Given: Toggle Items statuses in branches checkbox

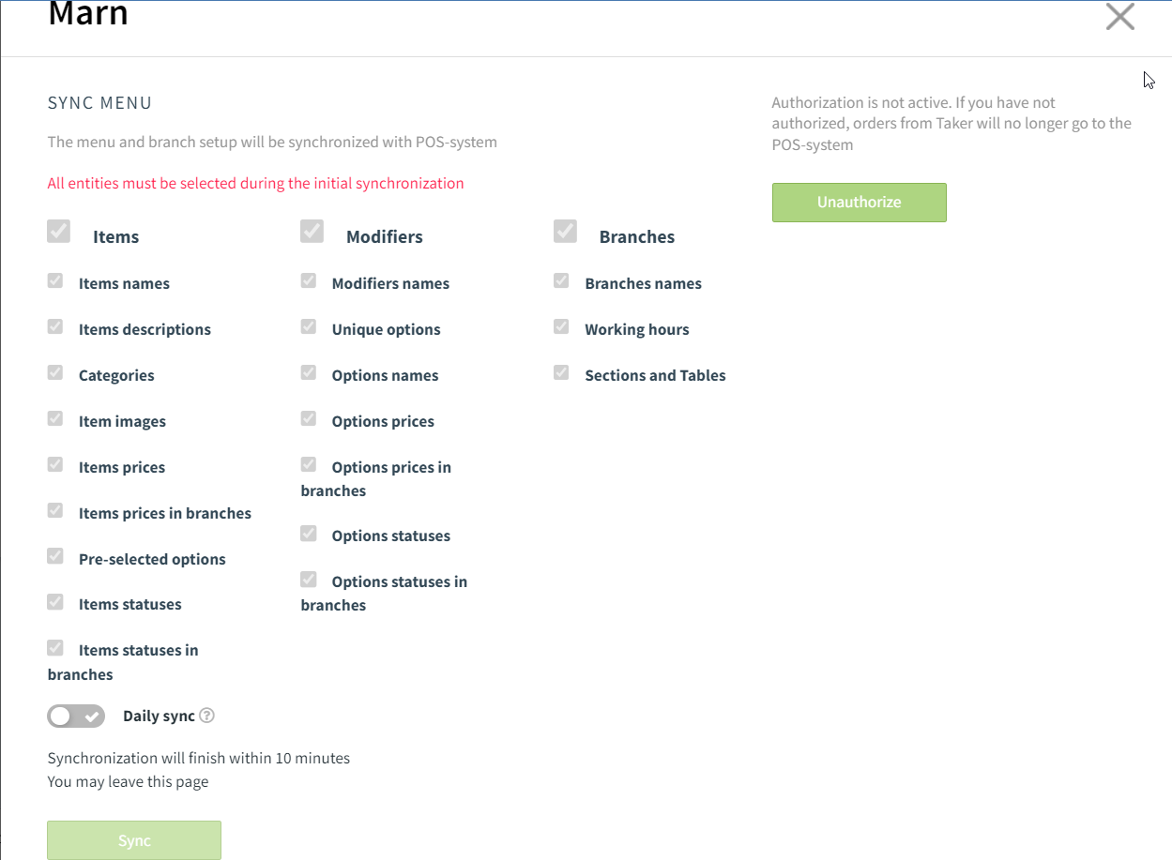Looking at the screenshot, I should pos(55,647).
